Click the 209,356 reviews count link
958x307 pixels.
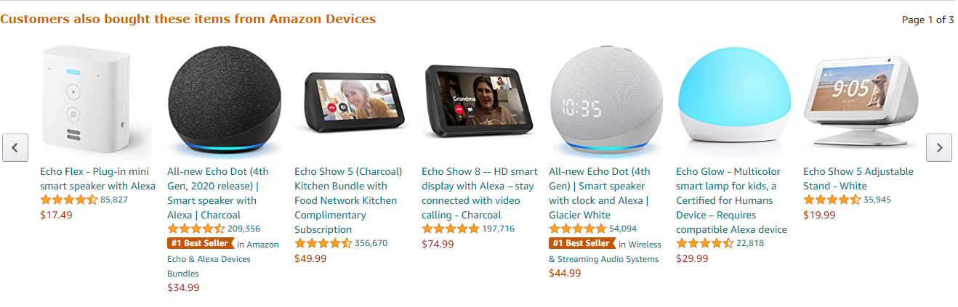pos(243,229)
